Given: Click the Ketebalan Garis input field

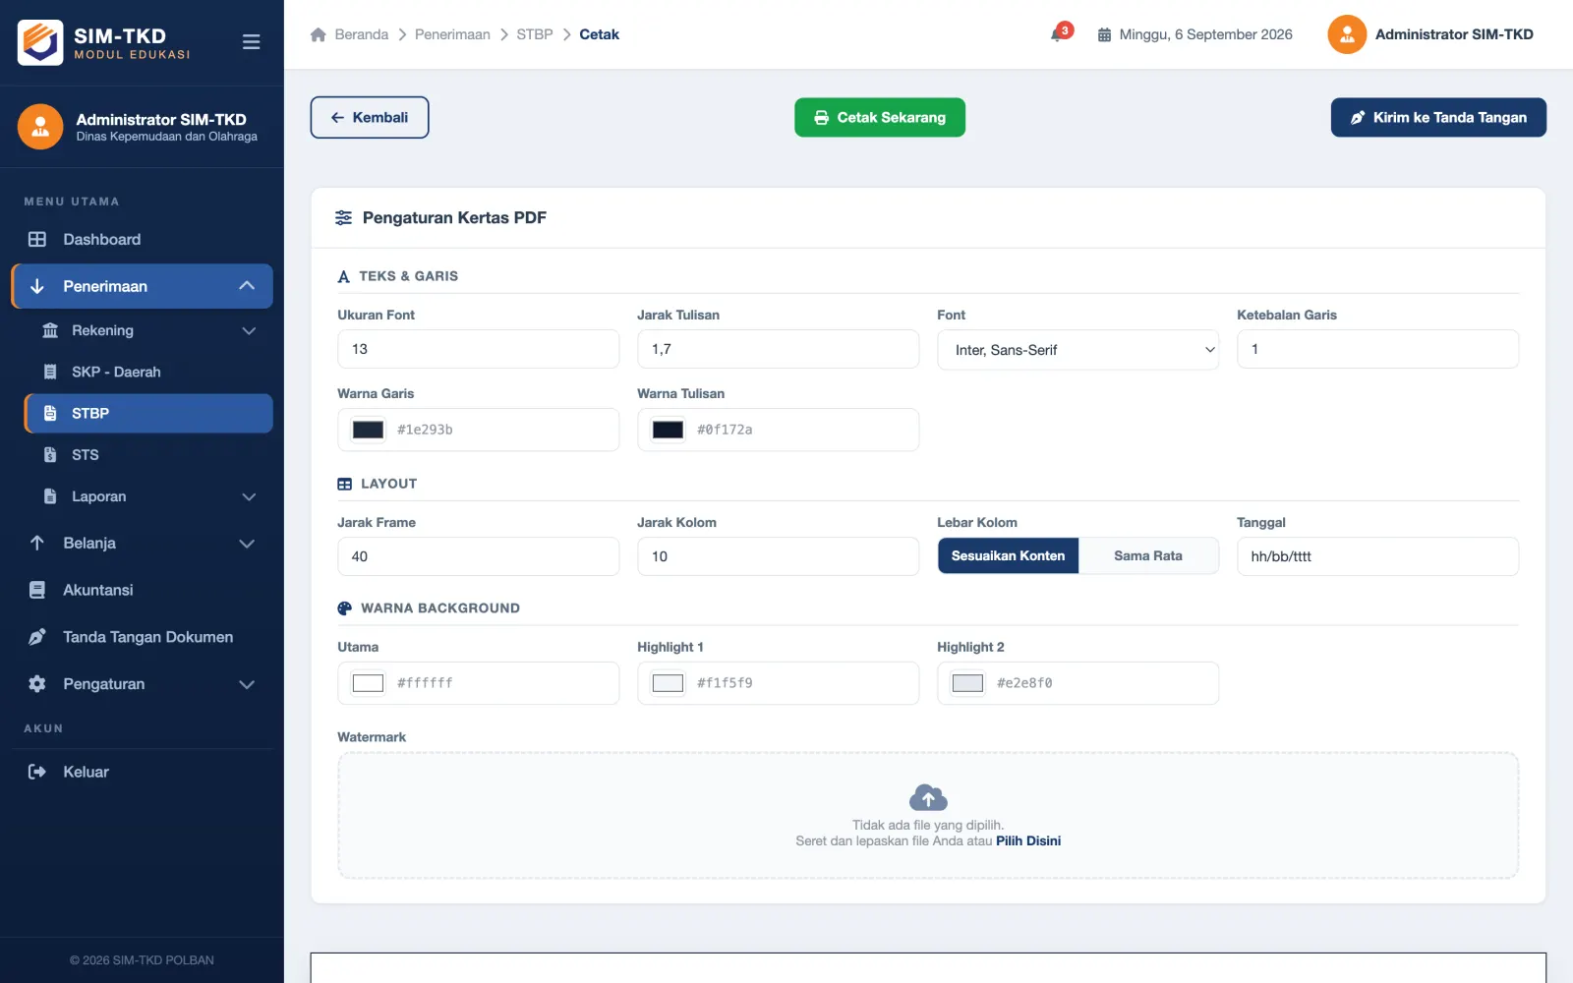Looking at the screenshot, I should [1377, 349].
